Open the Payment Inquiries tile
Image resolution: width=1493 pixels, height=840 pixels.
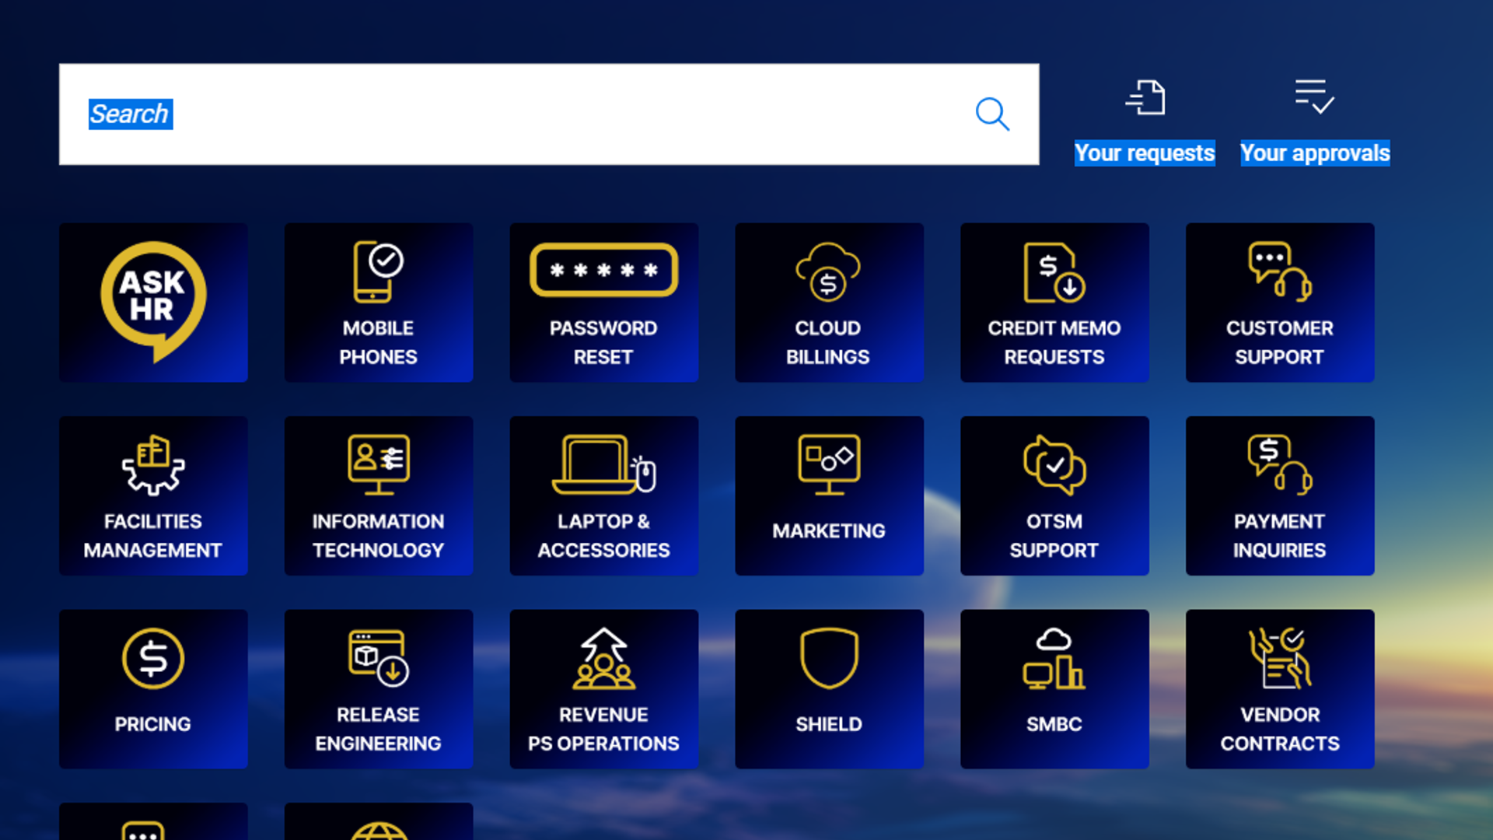(x=1280, y=495)
